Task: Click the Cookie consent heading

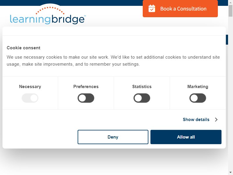Action: tap(24, 48)
